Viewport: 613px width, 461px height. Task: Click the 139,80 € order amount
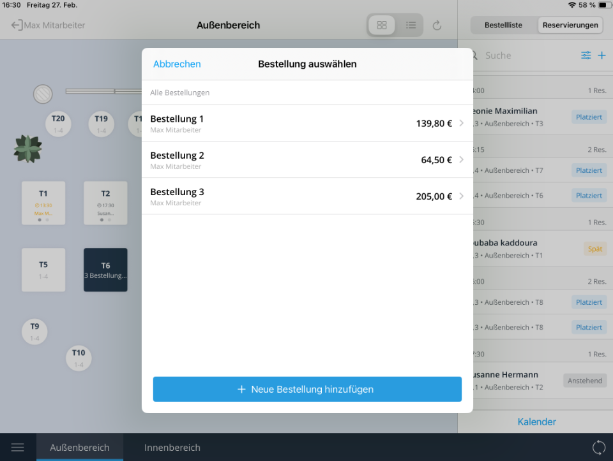(x=434, y=123)
